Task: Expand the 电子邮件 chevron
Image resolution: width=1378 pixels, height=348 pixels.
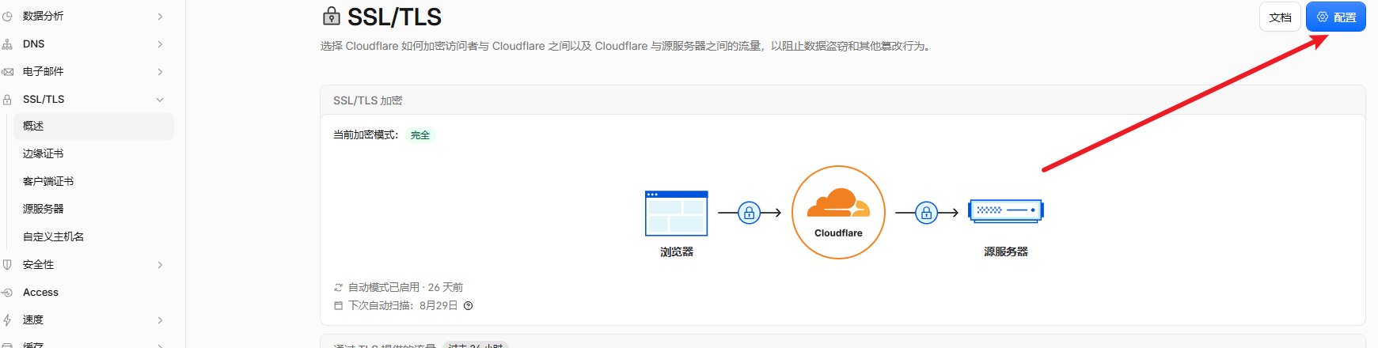Action: point(160,72)
